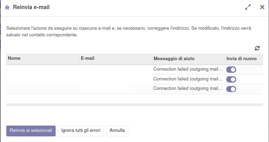Viewport: 269px width, 142px height.
Task: Sort by the Nome column header
Action: (43, 59)
